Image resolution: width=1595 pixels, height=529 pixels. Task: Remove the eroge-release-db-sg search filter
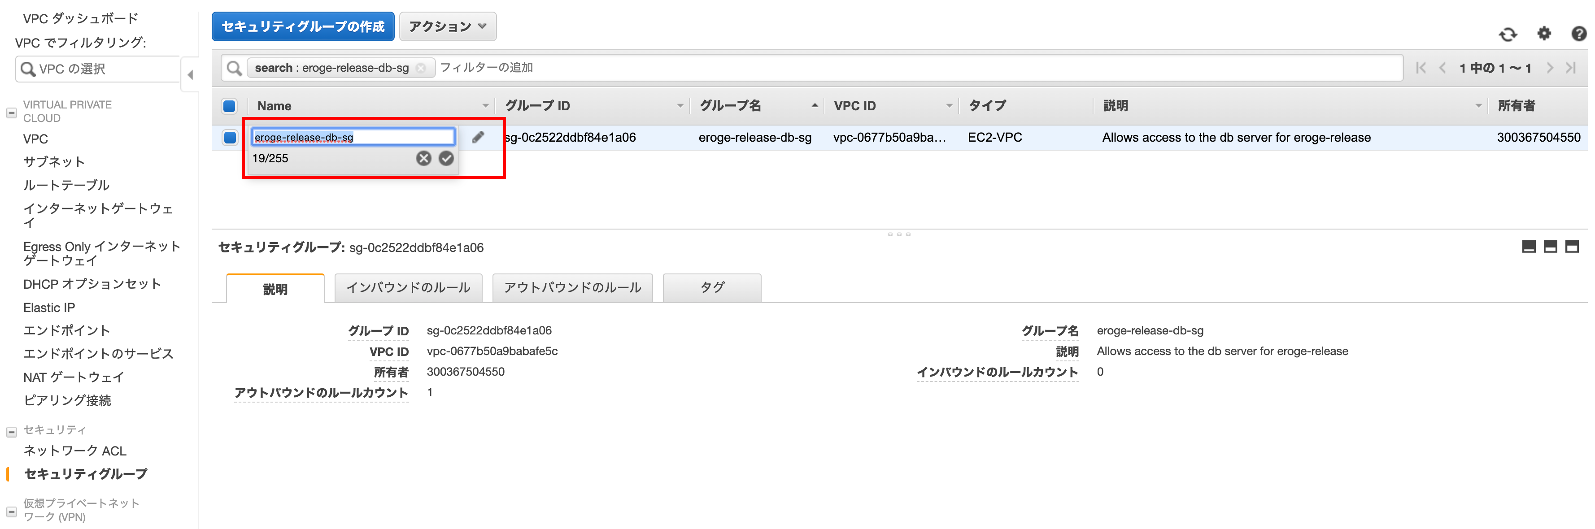point(421,68)
